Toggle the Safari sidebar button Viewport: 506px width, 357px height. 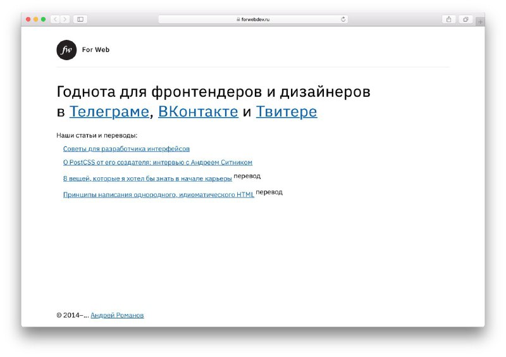pos(80,20)
